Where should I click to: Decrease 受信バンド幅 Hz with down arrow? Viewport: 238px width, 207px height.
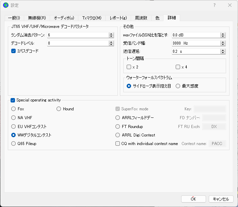point(223,45)
